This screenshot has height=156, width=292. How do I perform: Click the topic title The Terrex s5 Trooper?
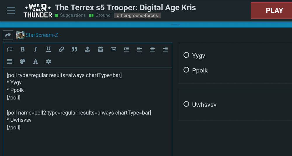125,8
